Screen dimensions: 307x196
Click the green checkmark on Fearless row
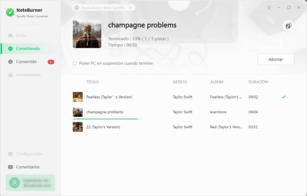coord(284,97)
